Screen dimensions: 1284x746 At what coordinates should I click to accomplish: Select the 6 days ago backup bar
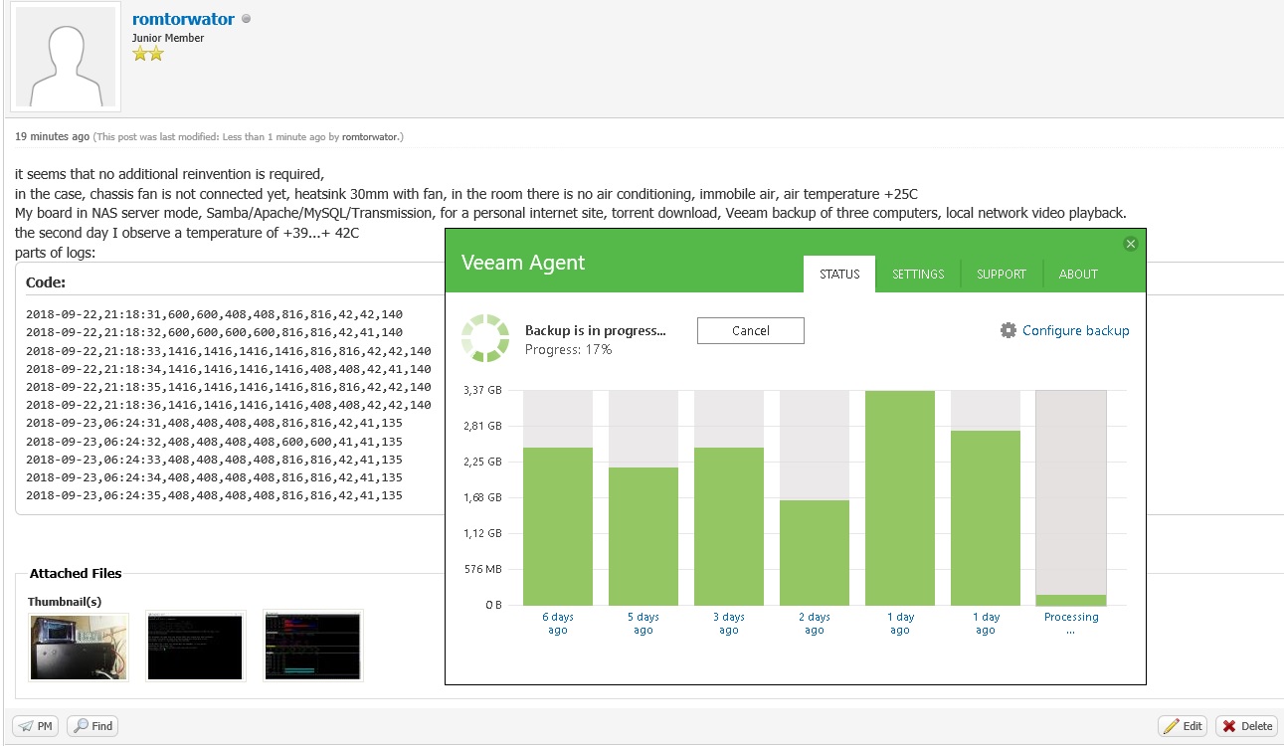[557, 526]
